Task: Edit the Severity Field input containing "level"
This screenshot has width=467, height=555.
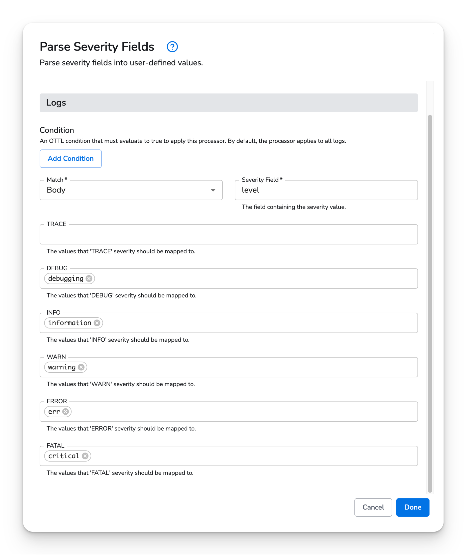Action: tap(326, 190)
